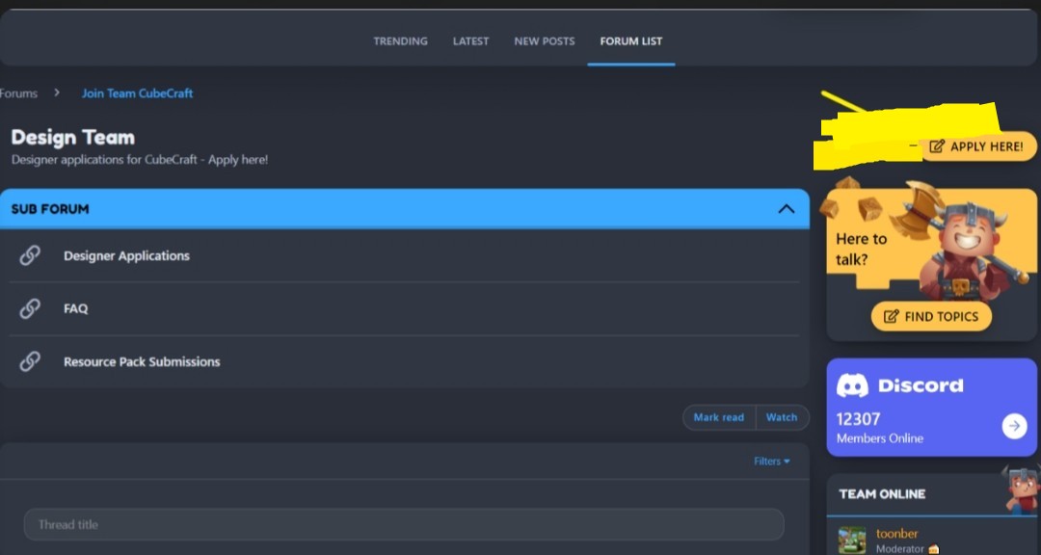Viewport: 1041px width, 555px height.
Task: Open the Join Team CubeCraft breadcrumb link
Action: point(138,93)
